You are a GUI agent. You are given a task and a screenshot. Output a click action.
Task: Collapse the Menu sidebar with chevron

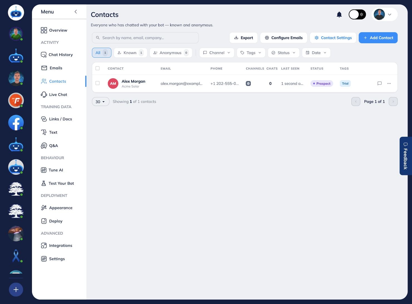76,12
